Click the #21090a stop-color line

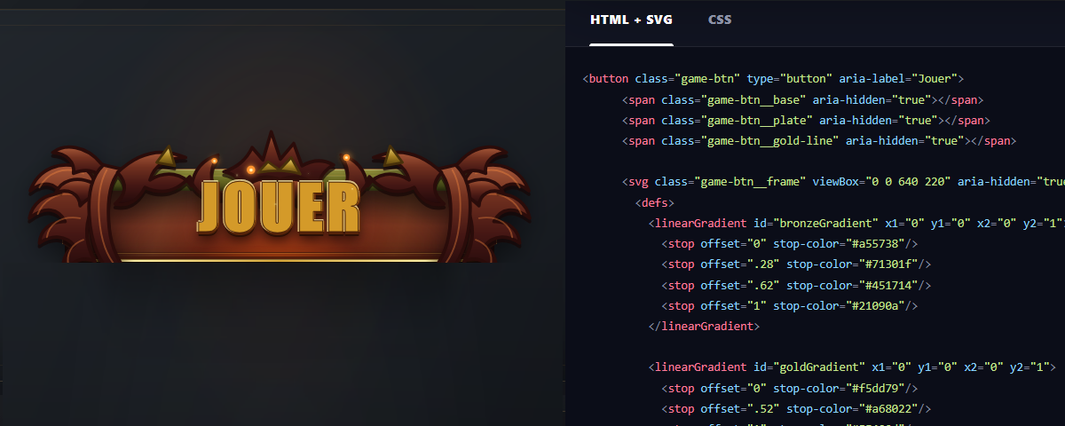click(790, 305)
